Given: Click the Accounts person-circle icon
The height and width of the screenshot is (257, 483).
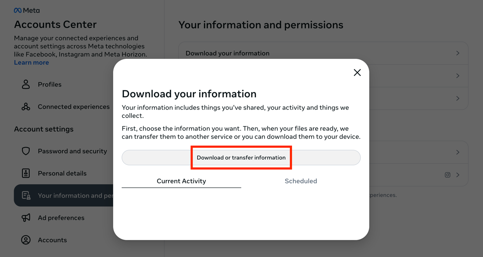Looking at the screenshot, I should click(26, 240).
